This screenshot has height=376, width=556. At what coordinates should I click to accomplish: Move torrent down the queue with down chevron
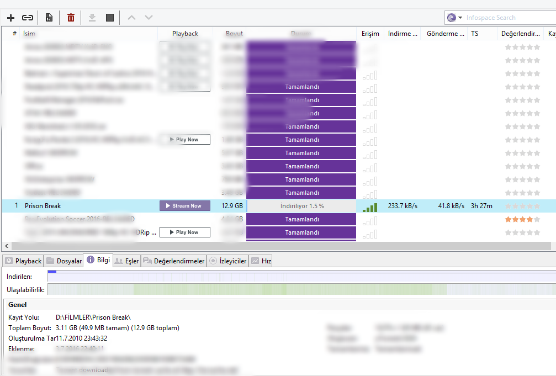click(149, 17)
